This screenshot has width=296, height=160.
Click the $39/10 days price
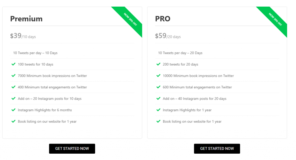coord(23,36)
